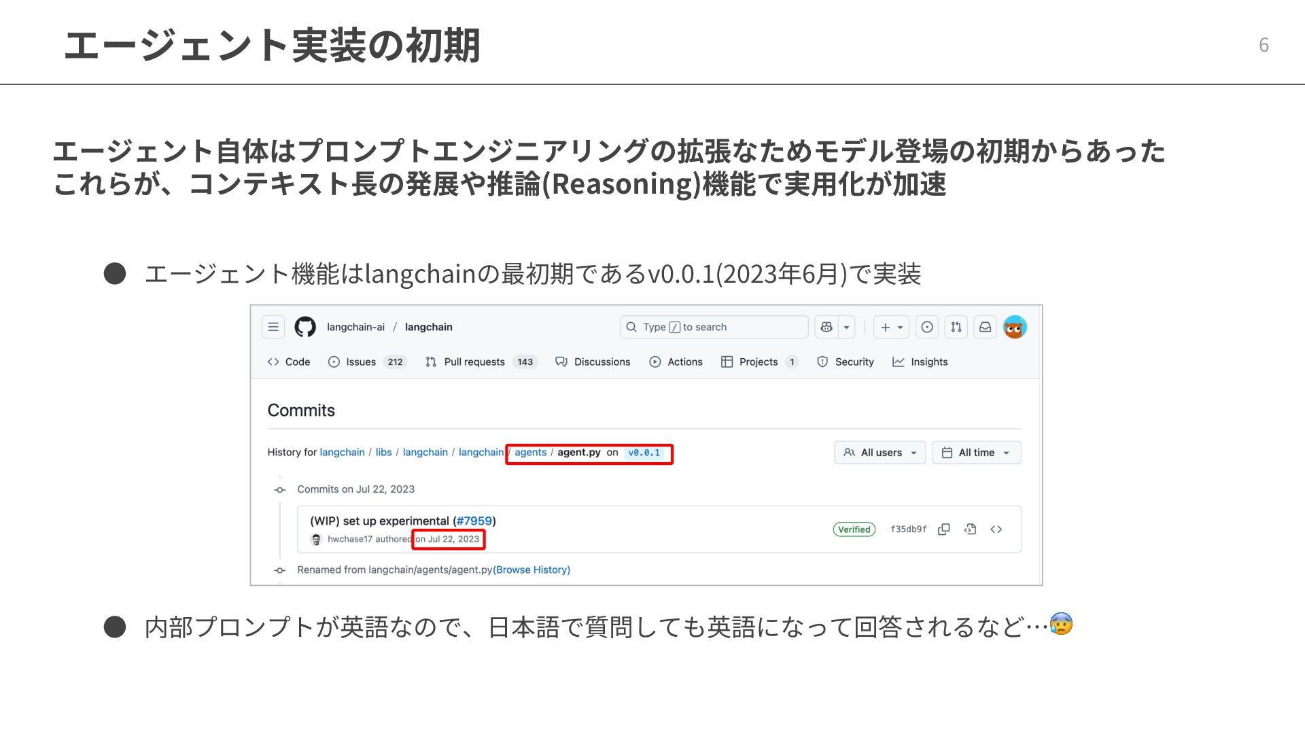
Task: Click the Browse History link
Action: (532, 570)
